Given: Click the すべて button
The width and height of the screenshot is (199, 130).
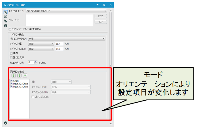Looking at the screenshot, I should point(100,16).
